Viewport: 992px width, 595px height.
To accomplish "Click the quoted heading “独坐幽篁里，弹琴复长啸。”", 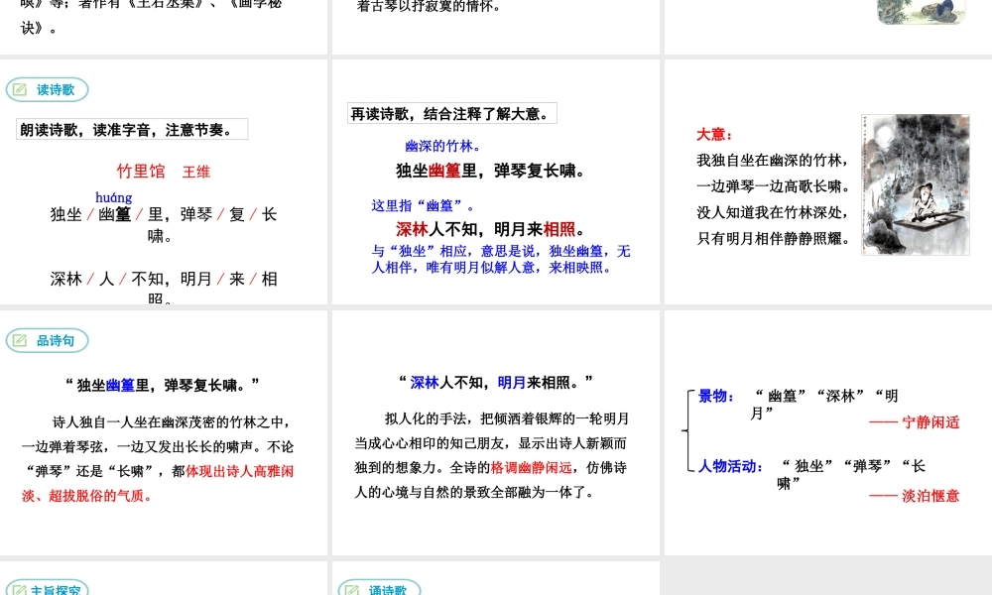I will [163, 385].
